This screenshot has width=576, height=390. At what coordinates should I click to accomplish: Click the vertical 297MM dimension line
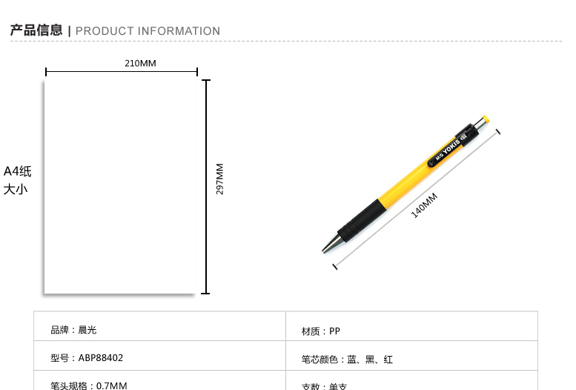coord(206,187)
